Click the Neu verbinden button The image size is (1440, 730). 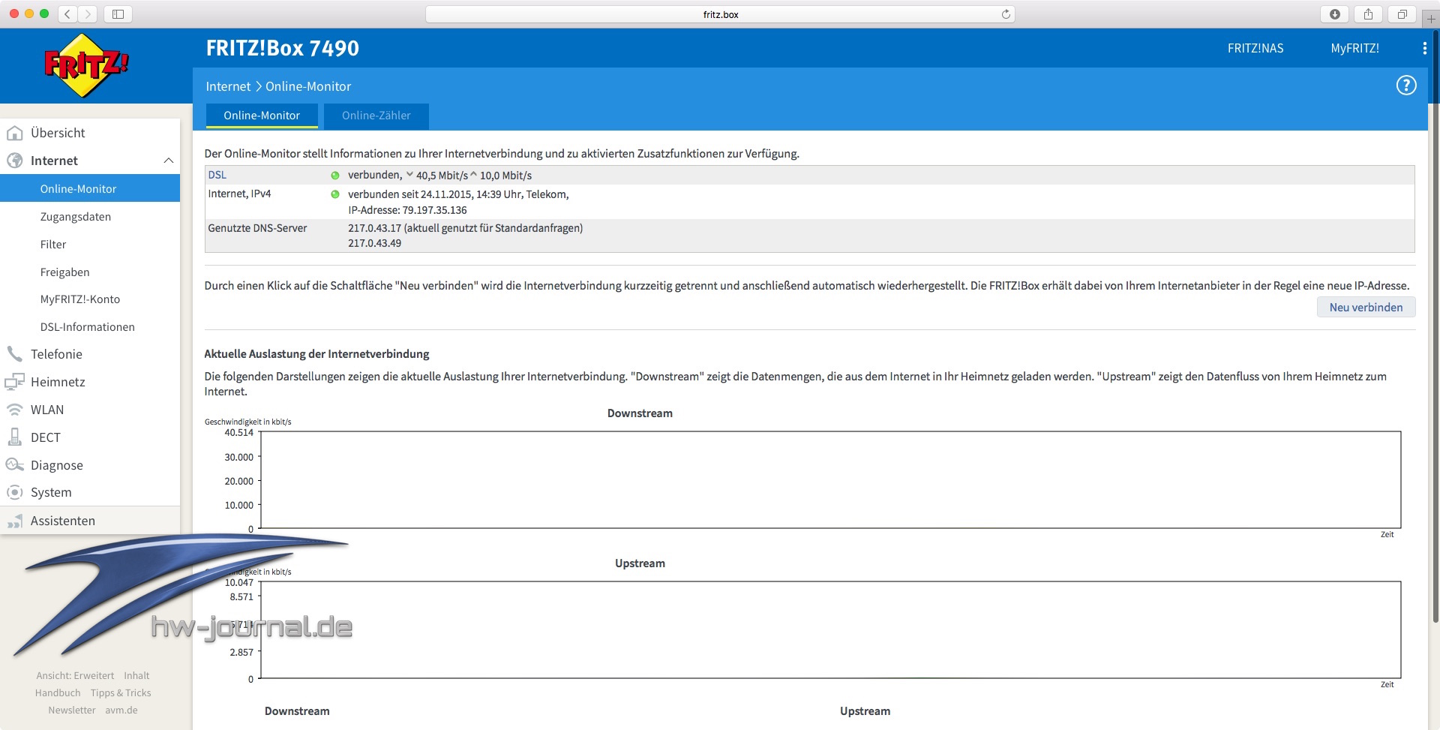coord(1366,307)
